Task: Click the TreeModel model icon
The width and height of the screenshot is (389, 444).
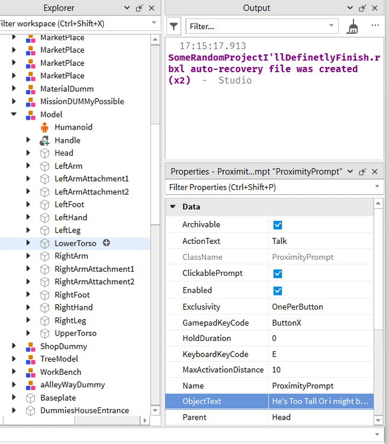Action: (x=31, y=359)
